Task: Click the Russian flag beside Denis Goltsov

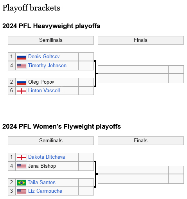Action: coord(22,57)
